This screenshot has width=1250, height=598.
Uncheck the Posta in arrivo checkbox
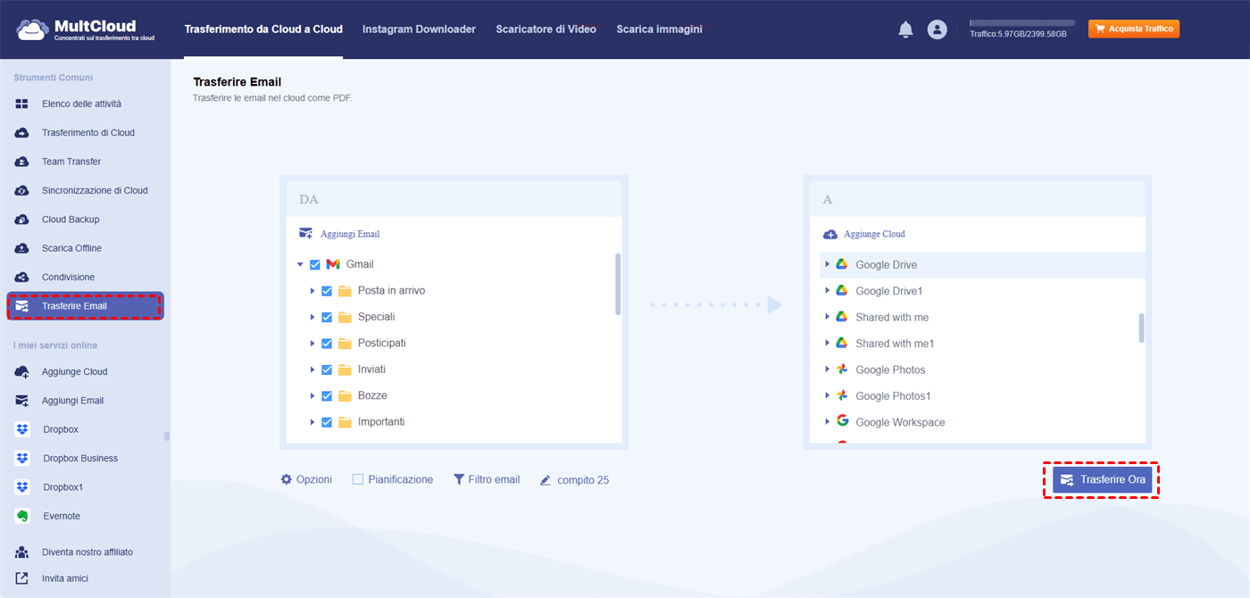click(x=327, y=291)
